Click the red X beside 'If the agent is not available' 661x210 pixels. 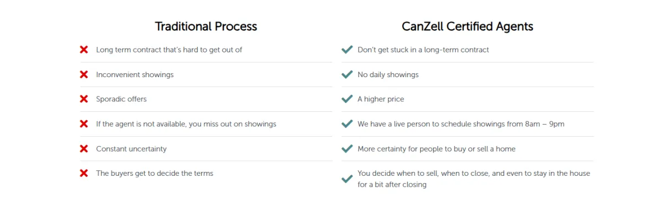click(x=84, y=124)
